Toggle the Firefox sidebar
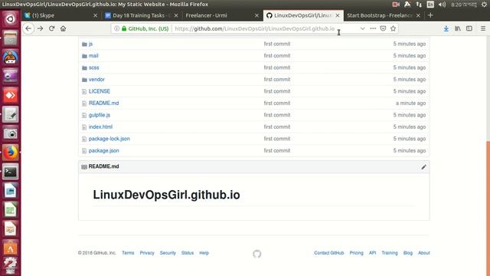The width and height of the screenshot is (490, 276). [469, 28]
